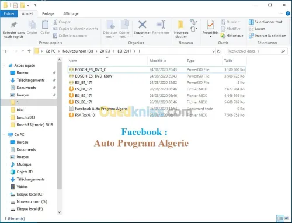Click the Déplacer vers icon
The image size is (292, 223).
[x=110, y=25]
